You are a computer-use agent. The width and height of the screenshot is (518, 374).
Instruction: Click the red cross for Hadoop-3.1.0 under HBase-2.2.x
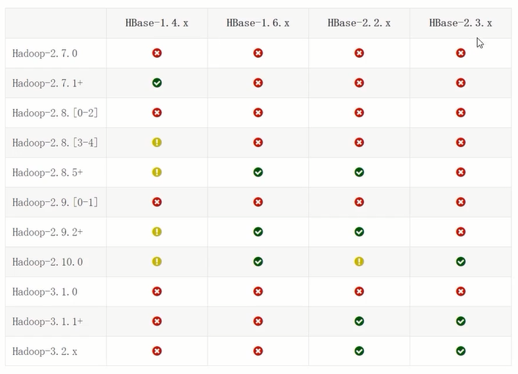(359, 291)
